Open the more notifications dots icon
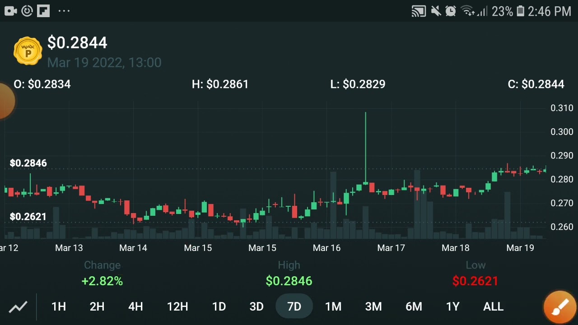This screenshot has width=578, height=325. pyautogui.click(x=64, y=11)
